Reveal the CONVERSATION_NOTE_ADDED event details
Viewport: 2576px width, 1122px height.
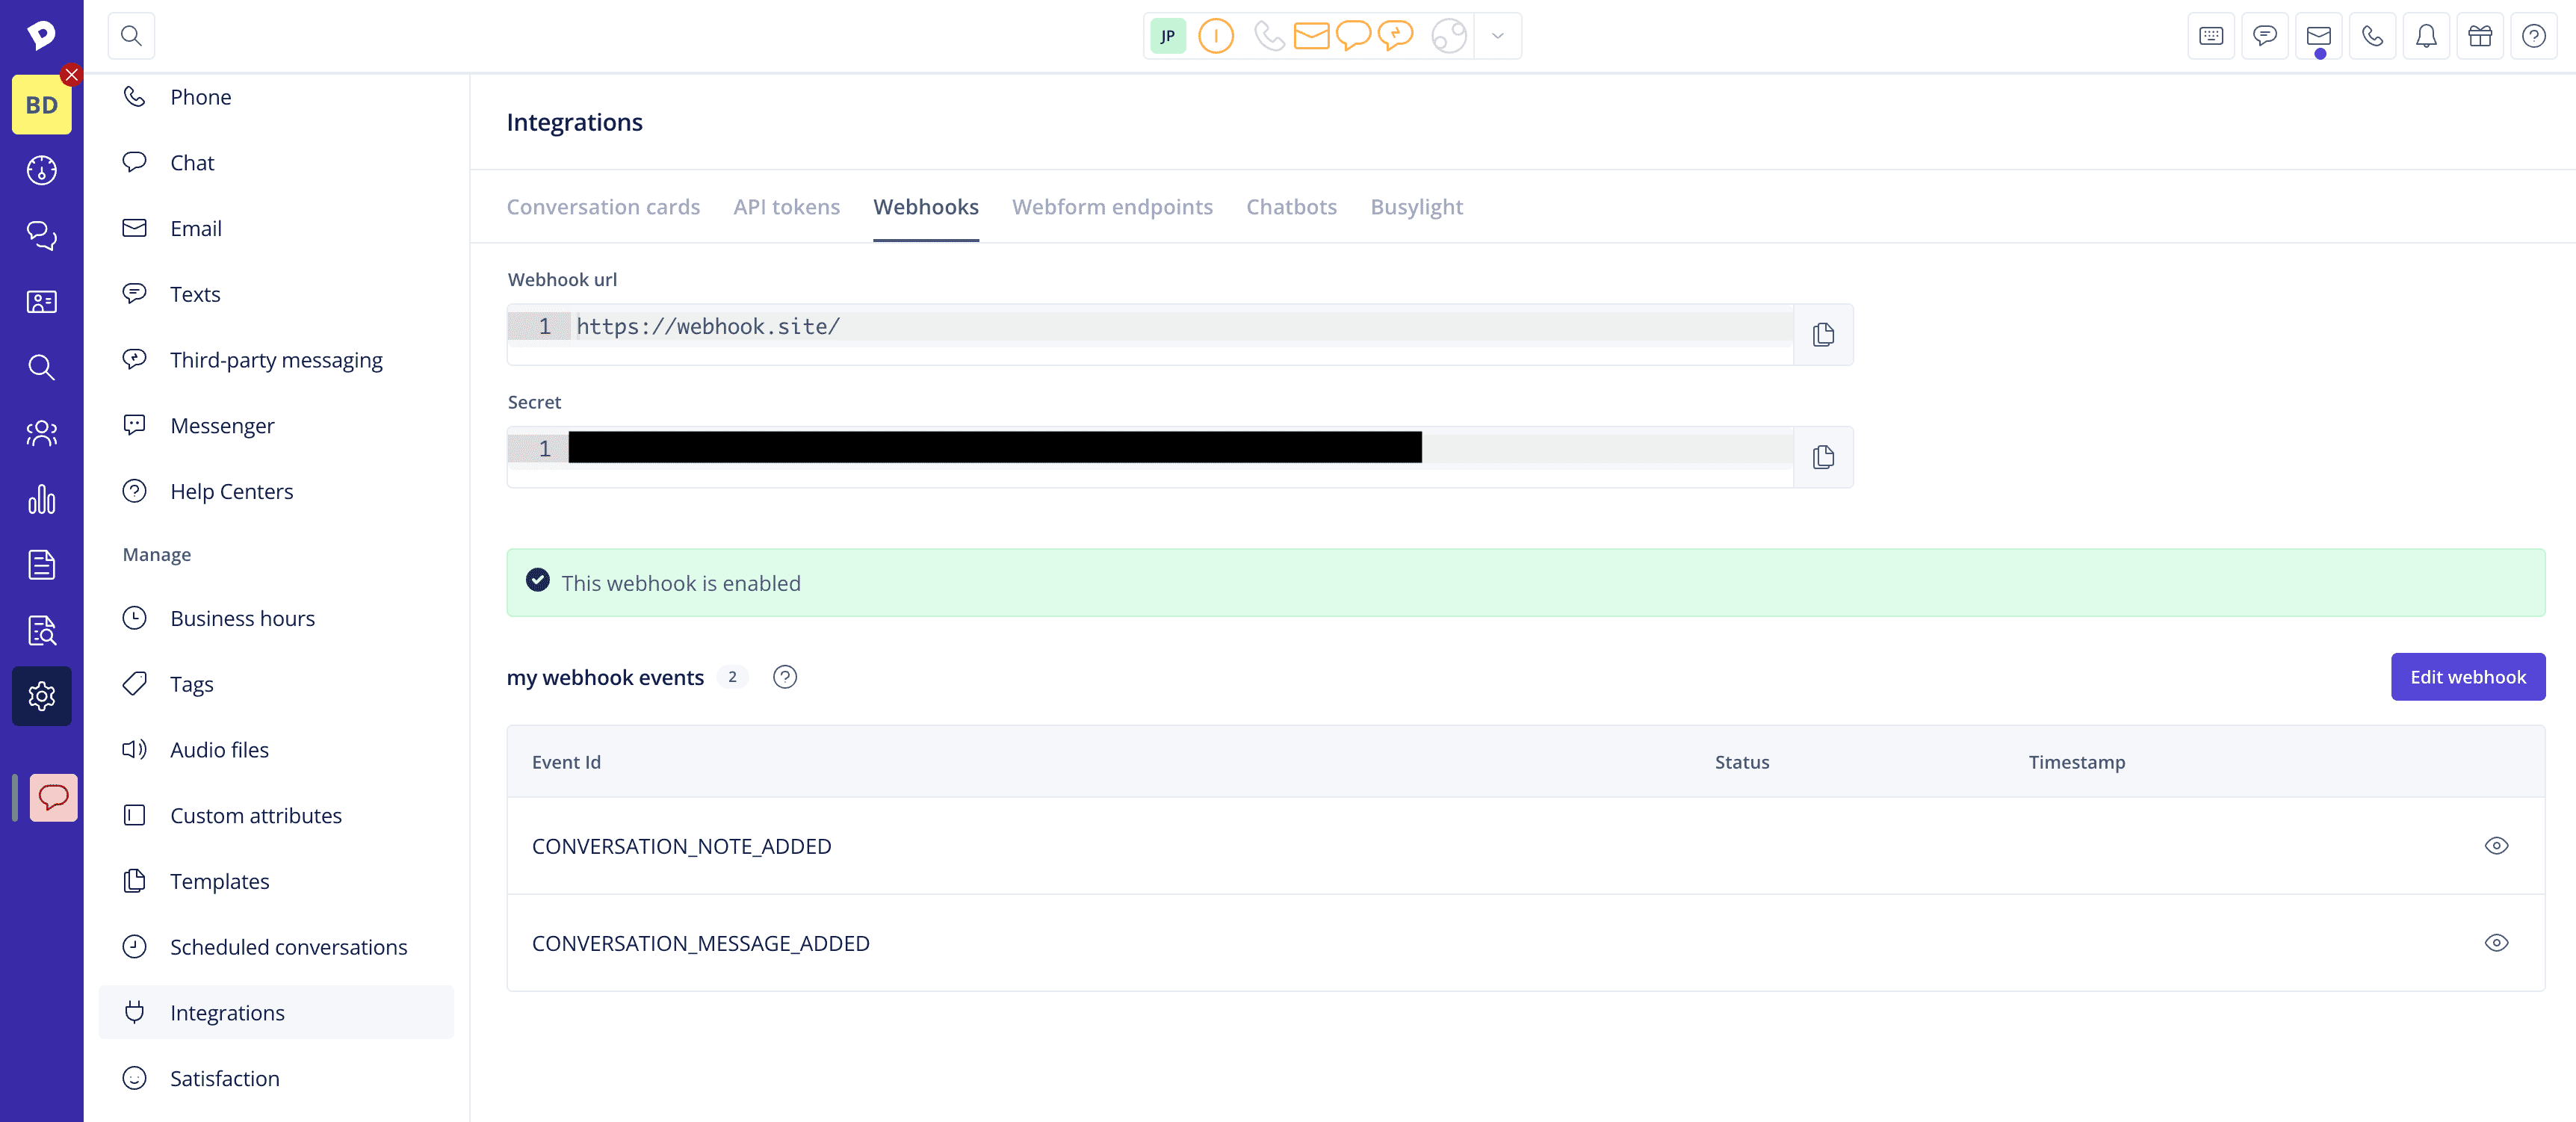tap(2496, 845)
